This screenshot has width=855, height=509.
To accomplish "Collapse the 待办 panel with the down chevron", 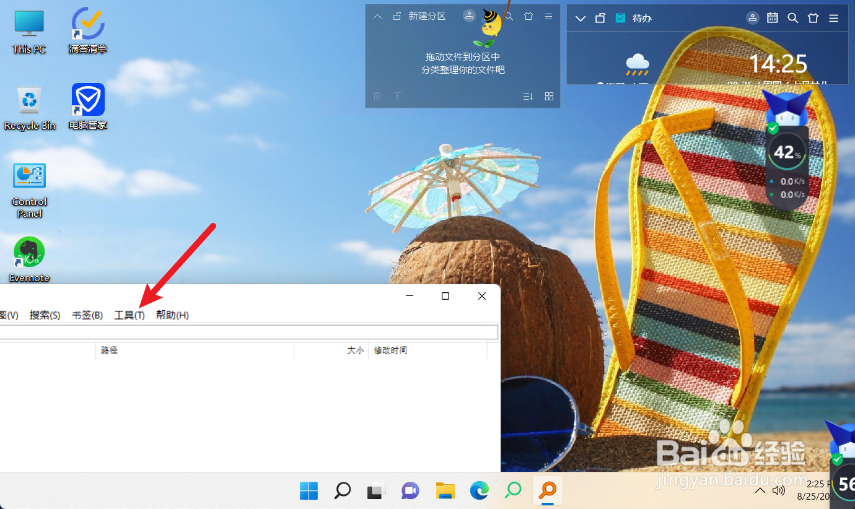I will coord(581,19).
